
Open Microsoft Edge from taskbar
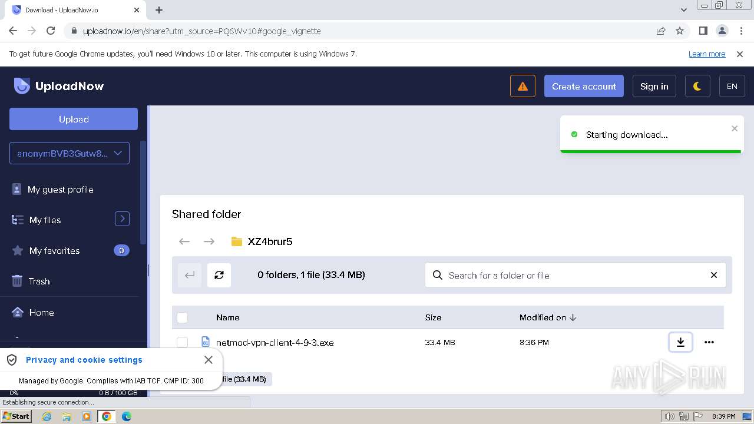(x=127, y=416)
